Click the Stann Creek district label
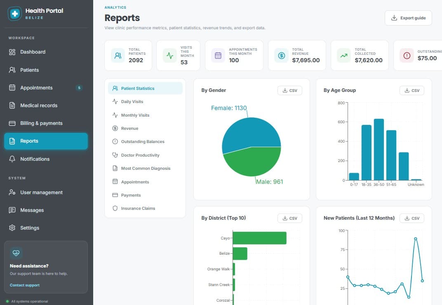 pyautogui.click(x=219, y=285)
